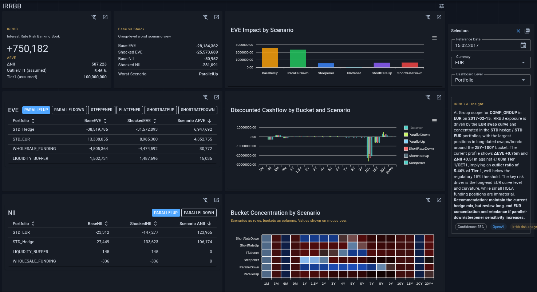This screenshot has height=292, width=537.
Task: Click STD_Hedge row in EVE table
Action: click(112, 129)
